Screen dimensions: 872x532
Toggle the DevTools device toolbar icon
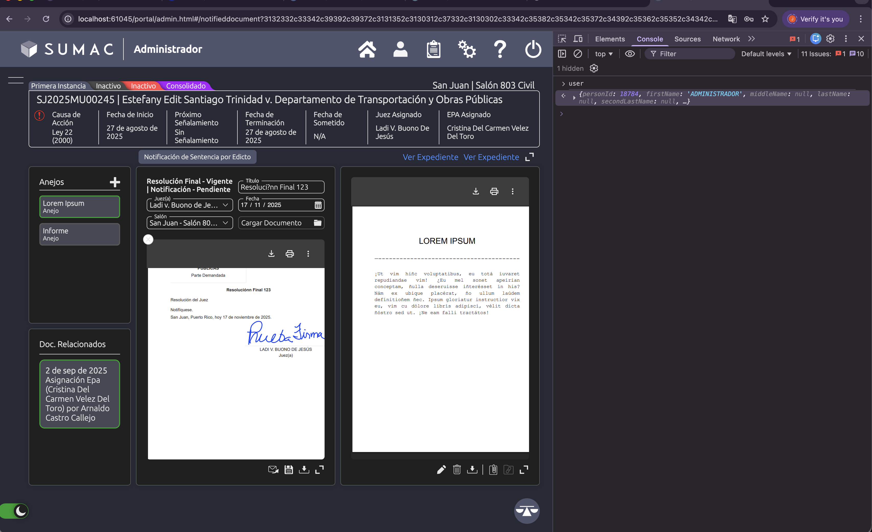tap(578, 39)
